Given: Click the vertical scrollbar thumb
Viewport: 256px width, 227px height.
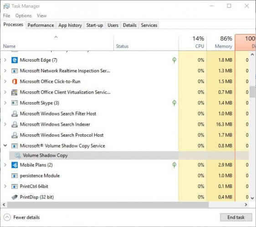Looking at the screenshot, I should [x=252, y=92].
